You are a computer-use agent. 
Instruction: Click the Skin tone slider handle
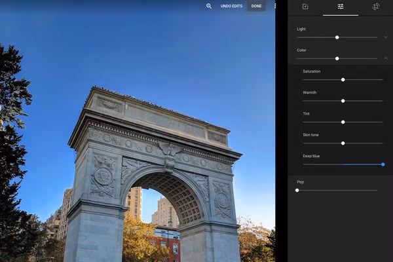point(343,143)
